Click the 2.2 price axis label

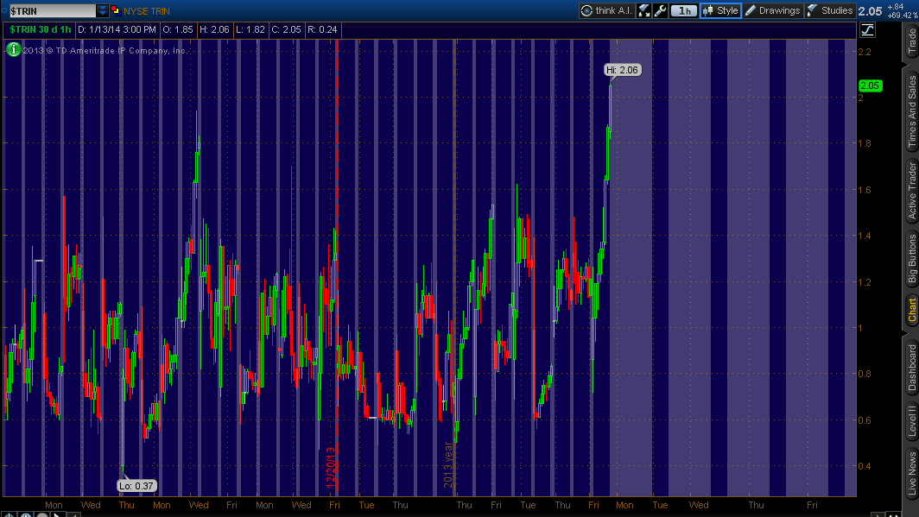point(865,52)
